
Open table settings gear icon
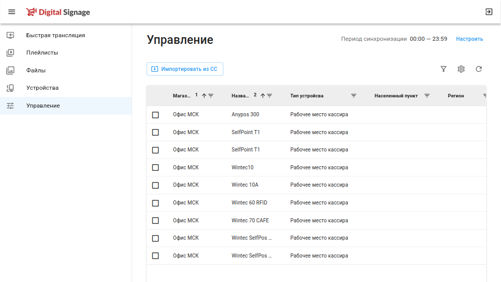click(x=461, y=69)
